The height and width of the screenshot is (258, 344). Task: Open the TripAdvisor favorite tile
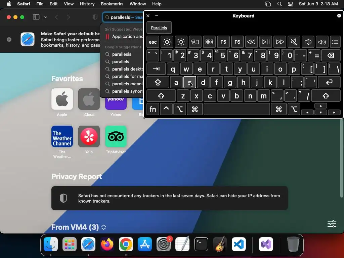116,136
